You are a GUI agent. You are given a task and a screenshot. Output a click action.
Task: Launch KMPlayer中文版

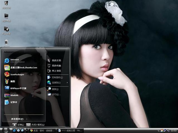[x=15, y=88]
